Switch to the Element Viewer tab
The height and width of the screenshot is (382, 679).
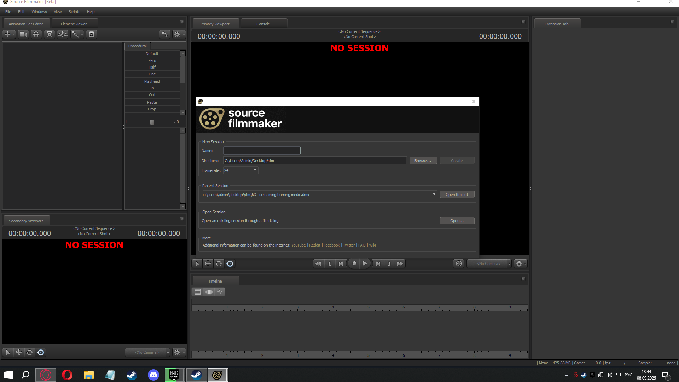tap(74, 24)
